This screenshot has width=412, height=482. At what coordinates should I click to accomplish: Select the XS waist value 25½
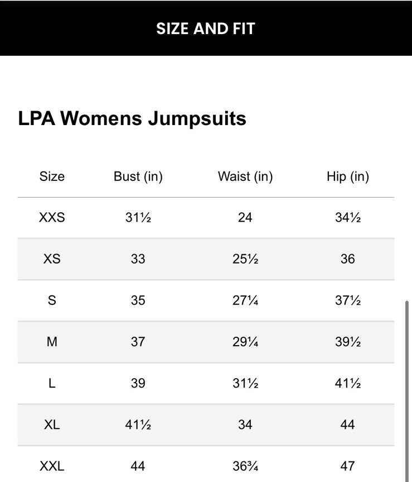245,259
